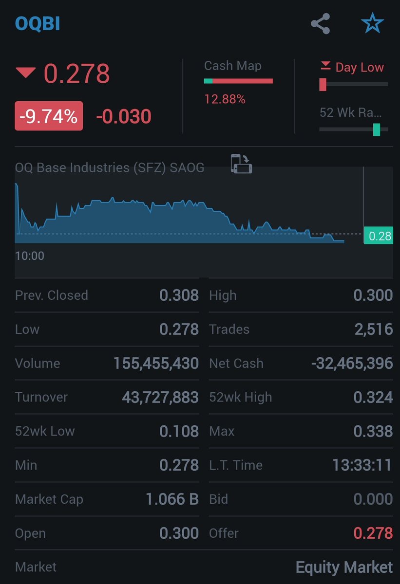Tap the Min value 0.278
This screenshot has height=584, width=400.
(179, 465)
